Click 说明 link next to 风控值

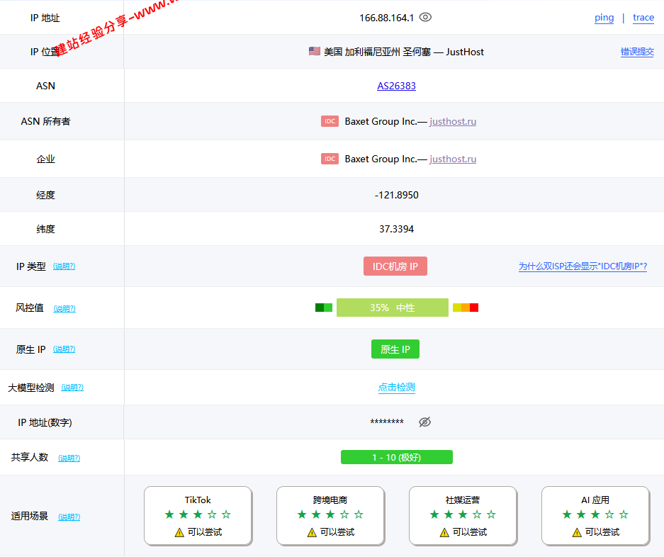pos(64,309)
